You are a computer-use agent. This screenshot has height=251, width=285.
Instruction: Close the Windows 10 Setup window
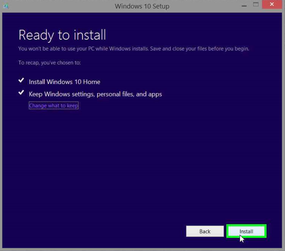point(272,4)
